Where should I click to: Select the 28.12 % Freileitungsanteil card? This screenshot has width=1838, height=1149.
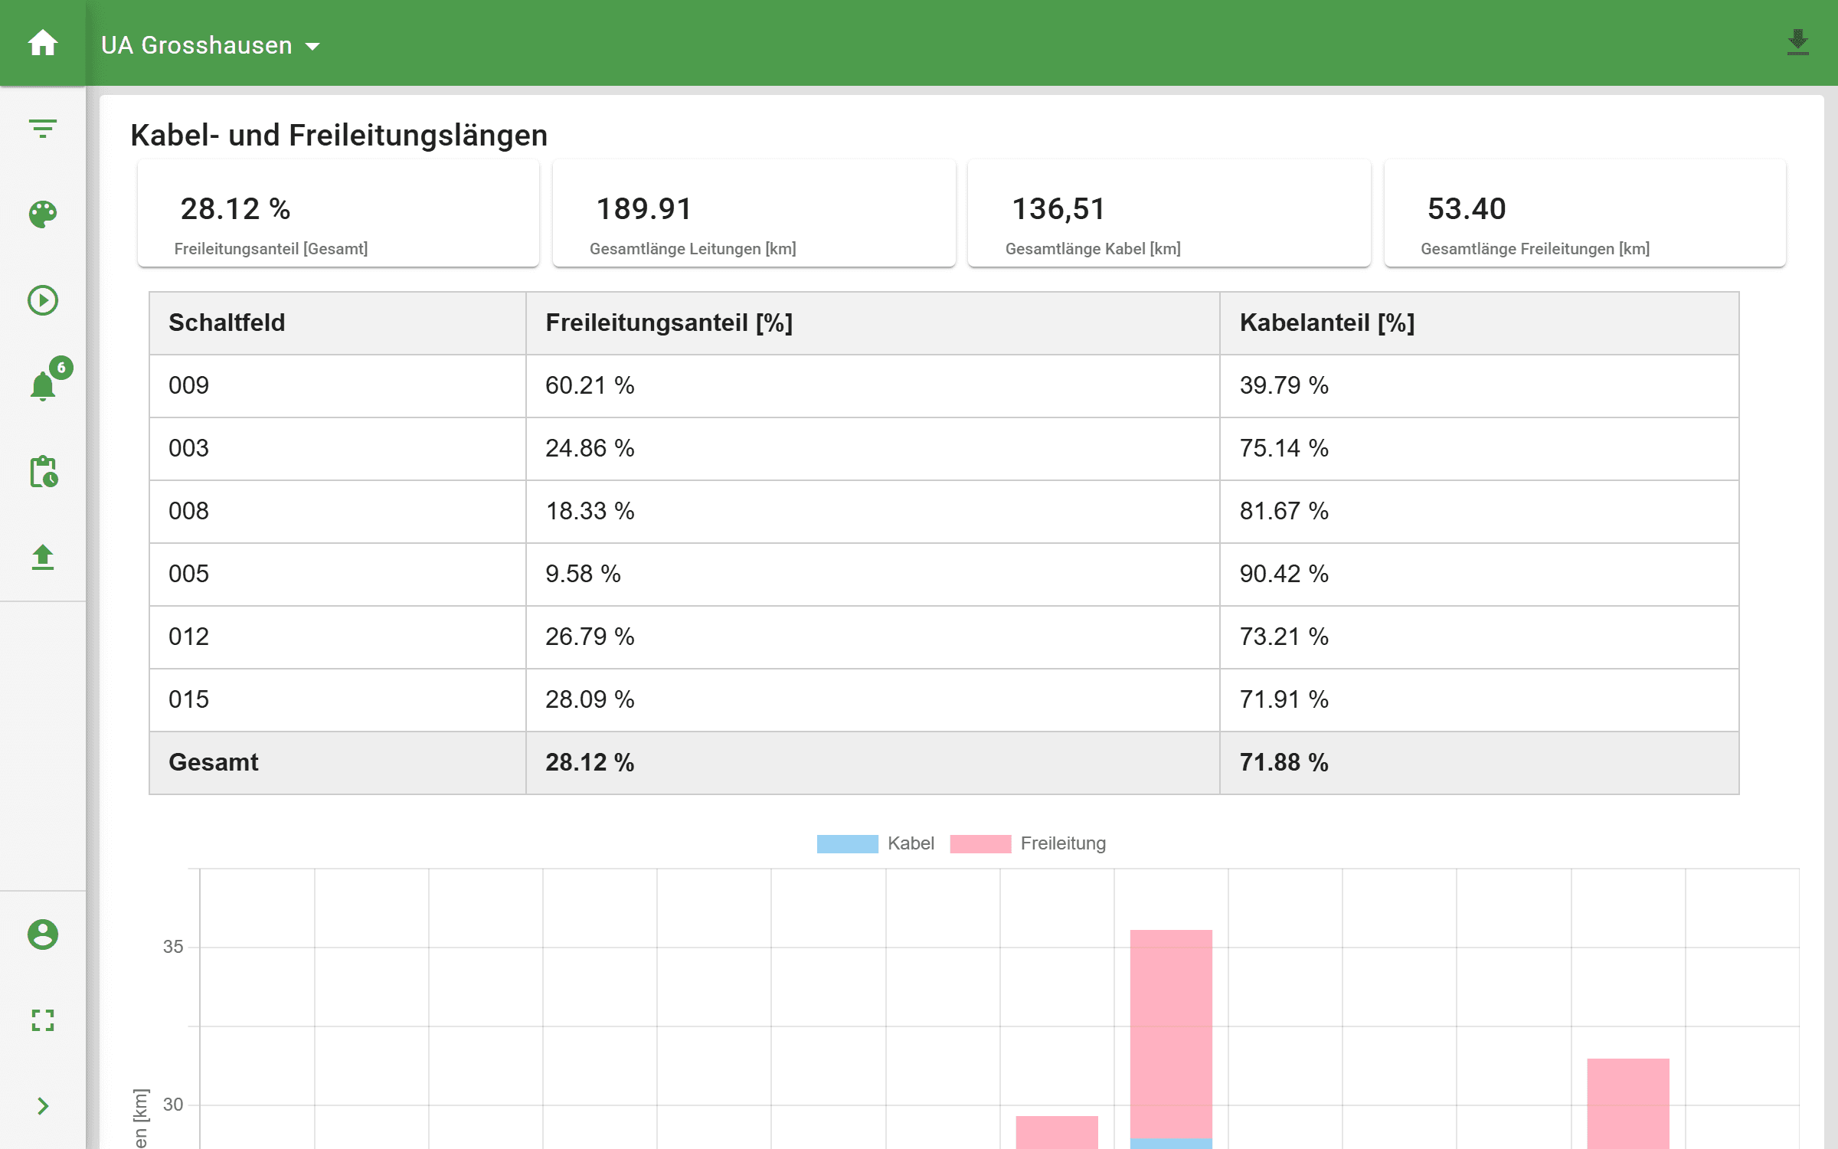tap(337, 212)
